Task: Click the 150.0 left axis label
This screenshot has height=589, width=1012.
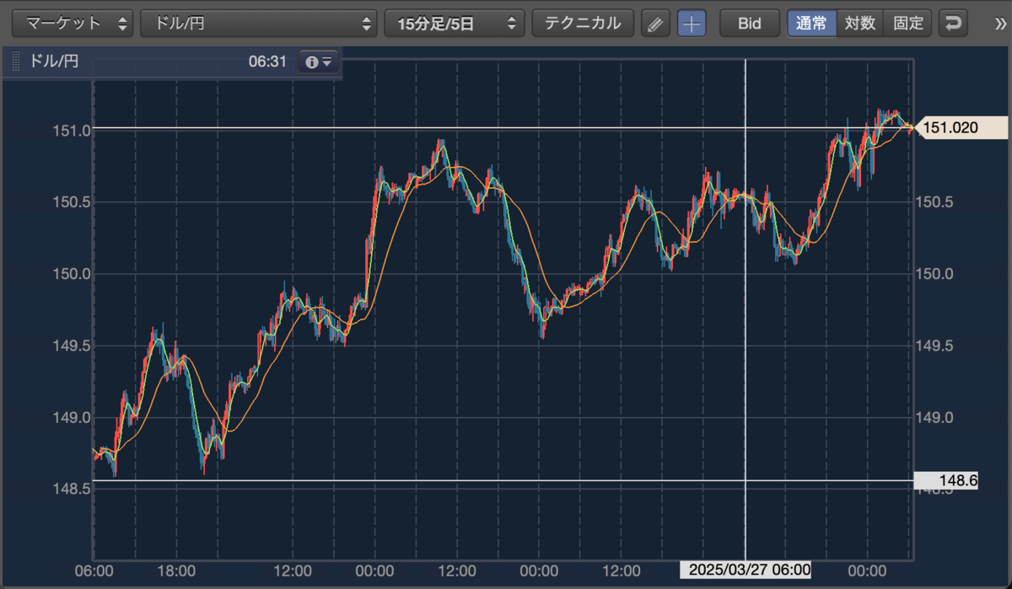Action: point(70,274)
